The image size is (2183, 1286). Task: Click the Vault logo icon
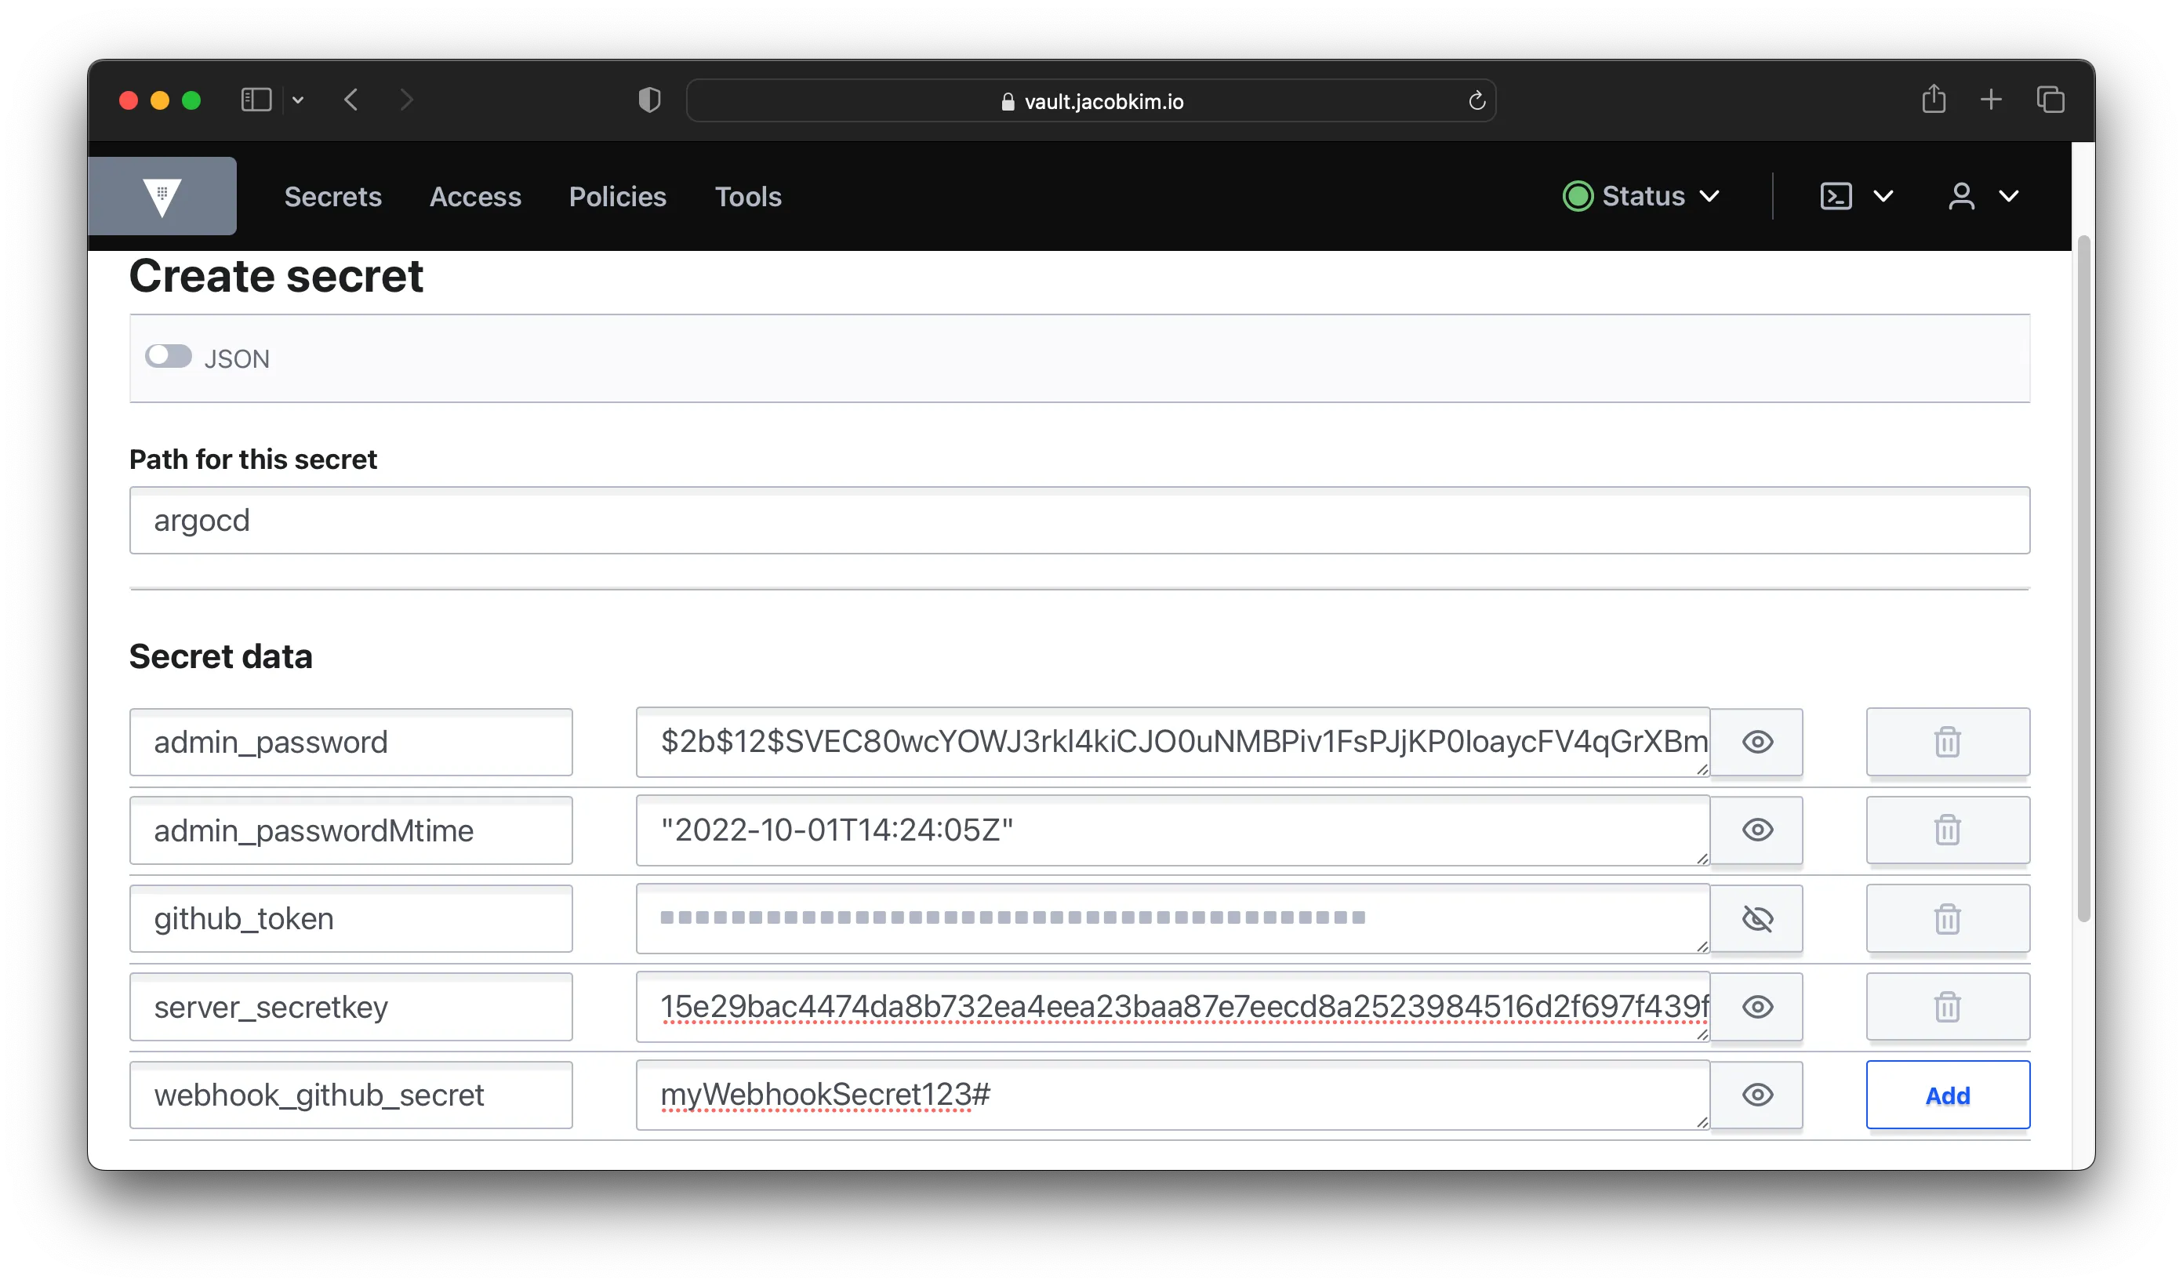click(x=164, y=195)
